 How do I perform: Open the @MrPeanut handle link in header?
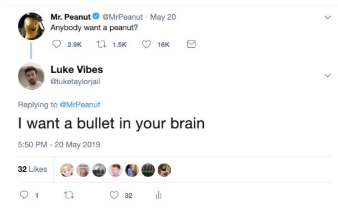[x=122, y=17]
